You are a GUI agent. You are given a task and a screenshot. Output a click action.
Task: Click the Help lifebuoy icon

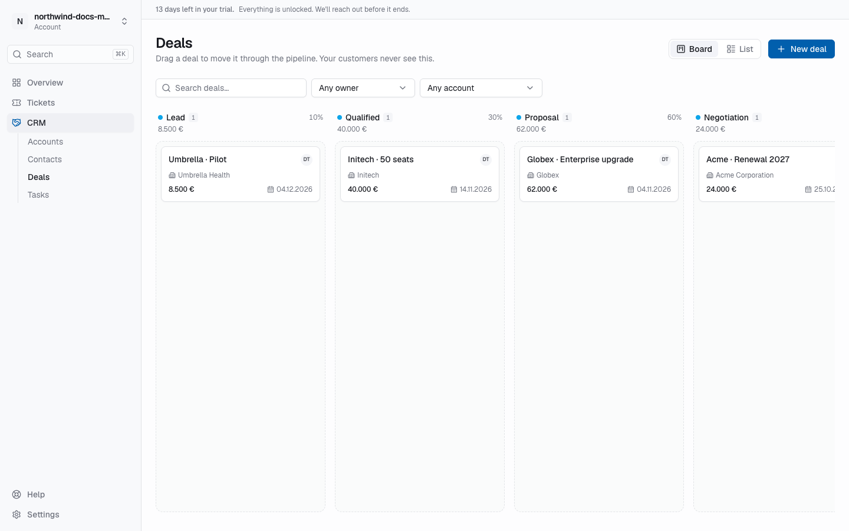pyautogui.click(x=17, y=494)
